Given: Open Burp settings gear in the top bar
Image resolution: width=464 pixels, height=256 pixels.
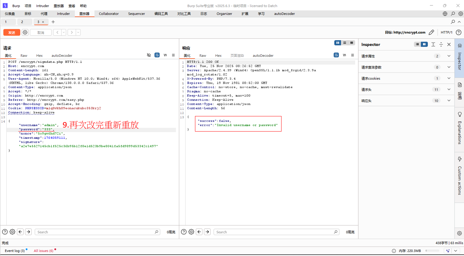Looking at the screenshot, I should (x=461, y=14).
